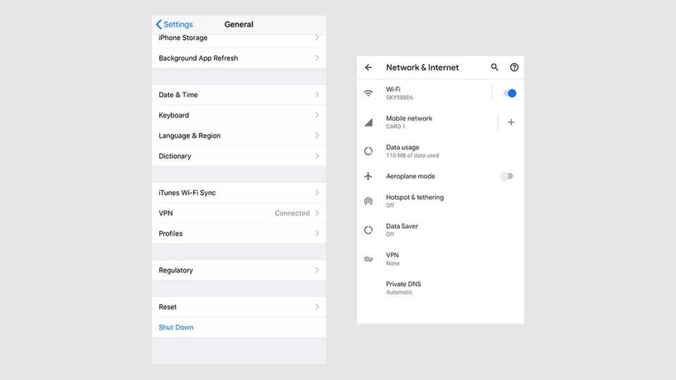Open Data usage details
The height and width of the screenshot is (380, 676).
[441, 151]
